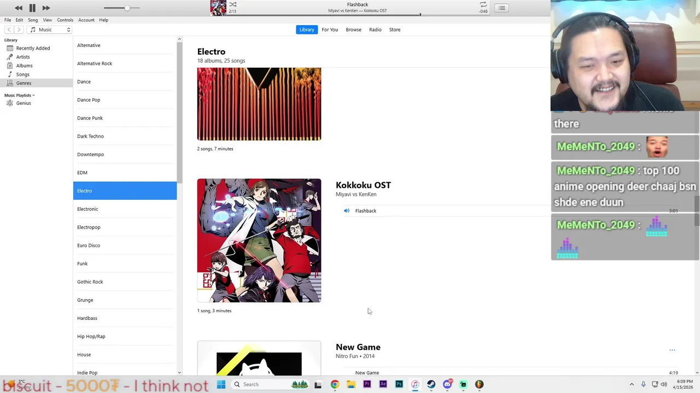Open the Genius playlist

[x=36, y=103]
